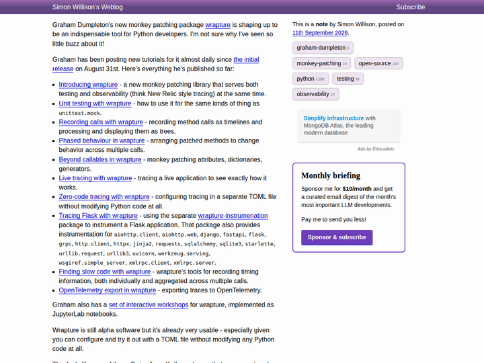Click the 'starlette' code text
The width and height of the screenshot is (484, 363).
point(259,244)
